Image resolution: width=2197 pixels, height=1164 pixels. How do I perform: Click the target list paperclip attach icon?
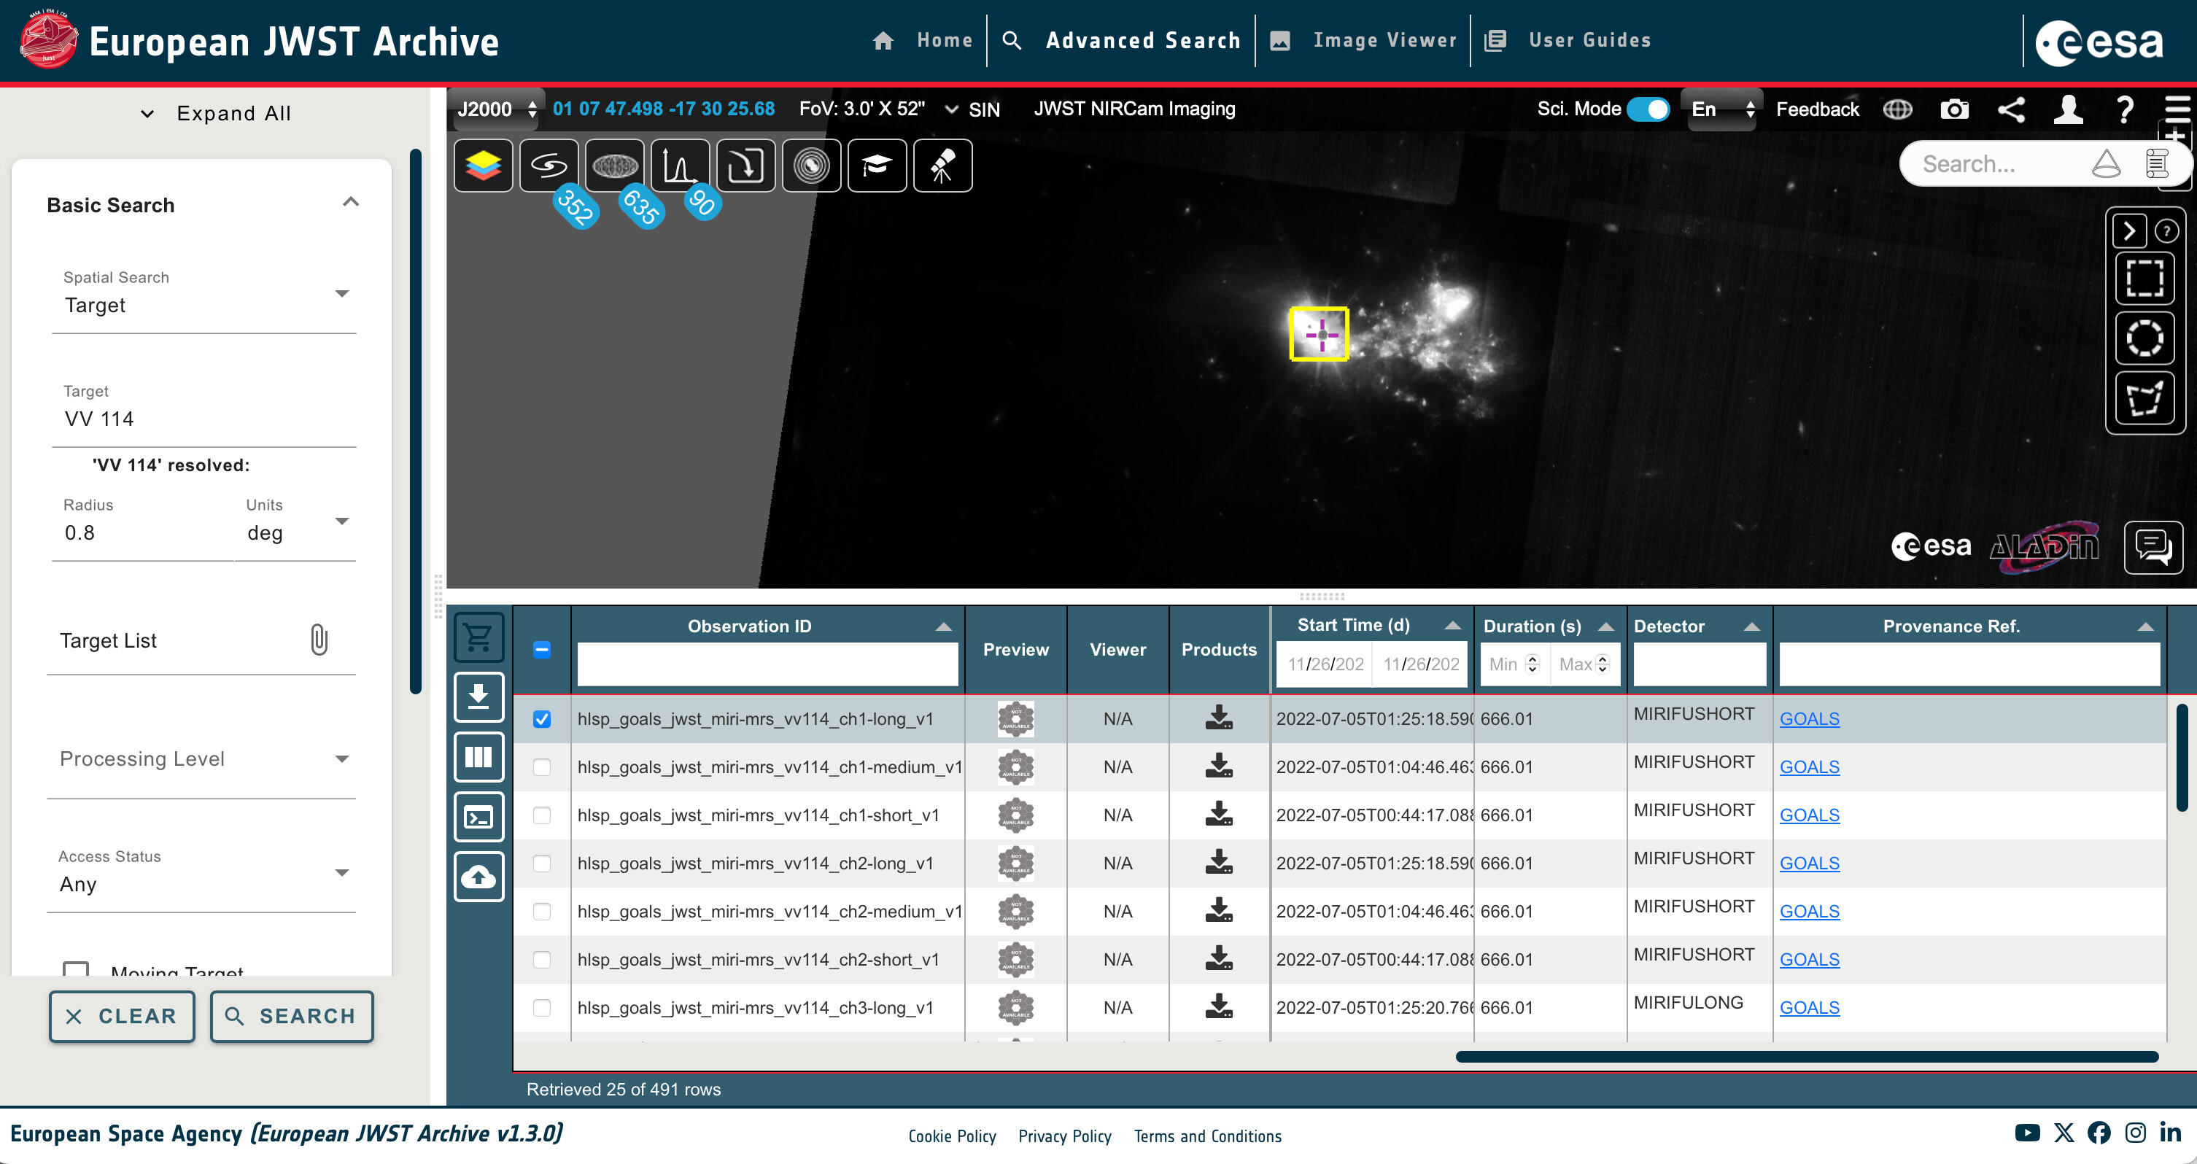click(318, 640)
